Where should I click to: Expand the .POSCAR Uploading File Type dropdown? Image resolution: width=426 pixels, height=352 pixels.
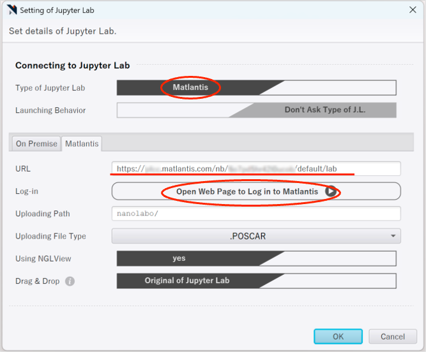(256, 236)
